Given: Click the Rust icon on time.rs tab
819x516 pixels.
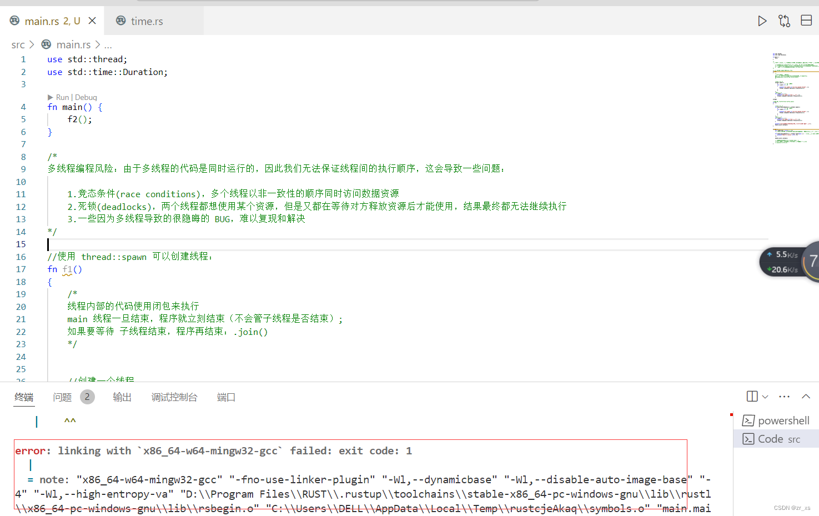Looking at the screenshot, I should click(x=120, y=21).
